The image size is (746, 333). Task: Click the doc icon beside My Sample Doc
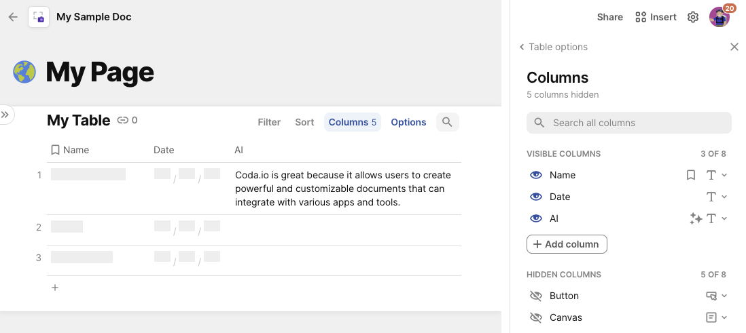[x=38, y=17]
